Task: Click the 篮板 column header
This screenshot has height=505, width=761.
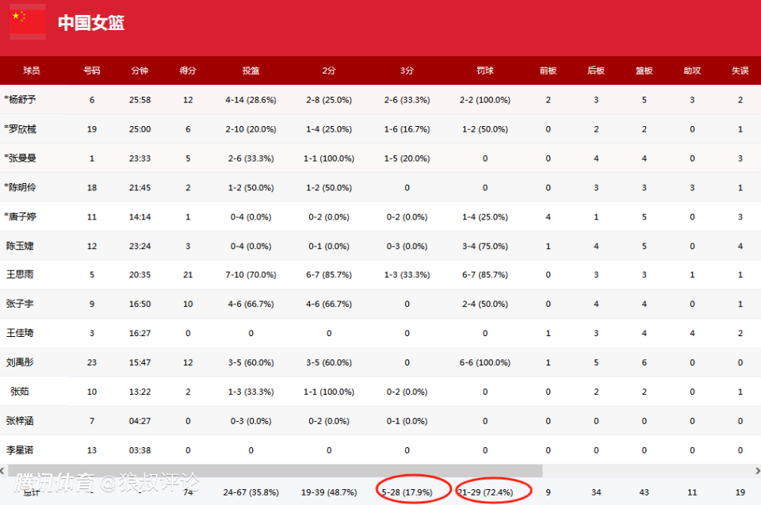Action: tap(644, 71)
